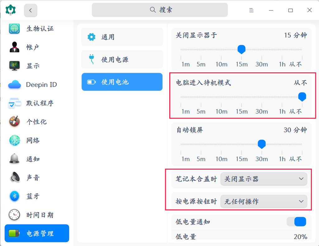Image resolution: width=319 pixels, height=246 pixels.
Task: Click the 使用电池 battery icon
Action: click(91, 82)
